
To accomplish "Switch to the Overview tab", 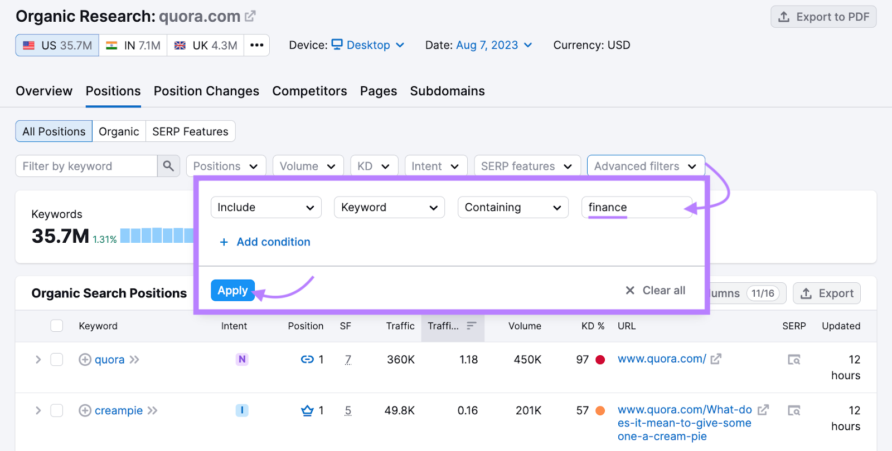I will pos(44,91).
